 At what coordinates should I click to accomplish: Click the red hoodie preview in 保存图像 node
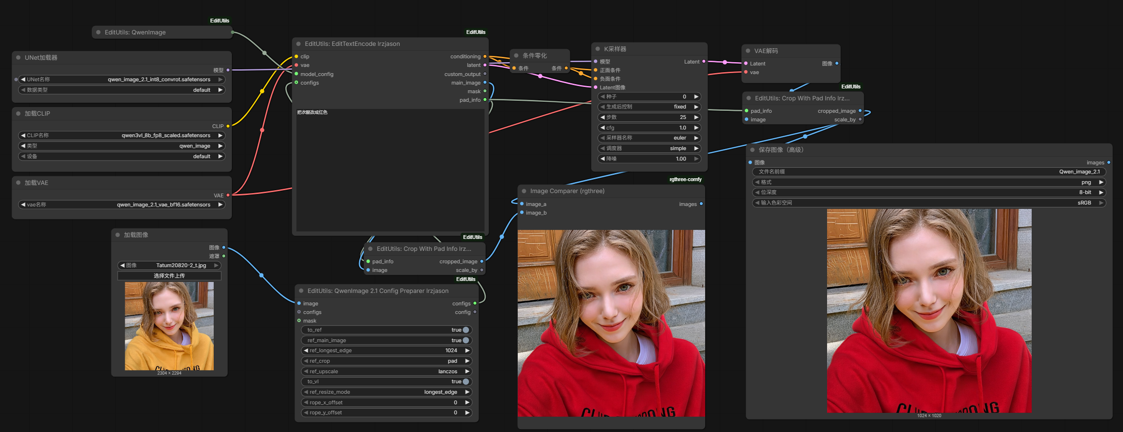(x=929, y=311)
